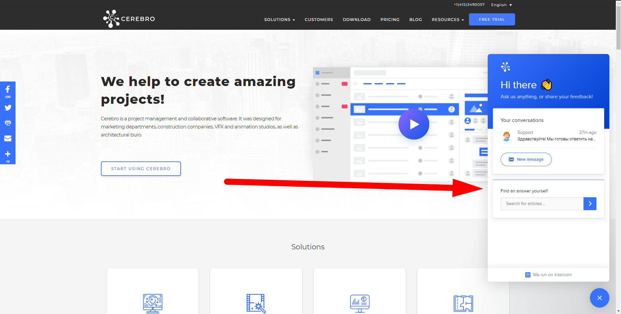Click Start Using Cerebro button
Screen dimensions: 621x314
[141, 168]
